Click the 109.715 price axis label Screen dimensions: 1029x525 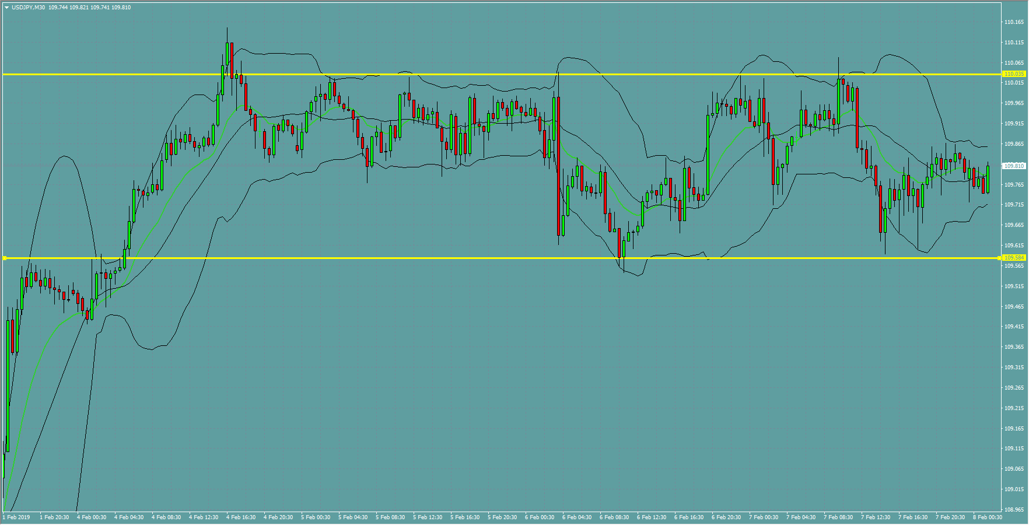pos(1014,205)
